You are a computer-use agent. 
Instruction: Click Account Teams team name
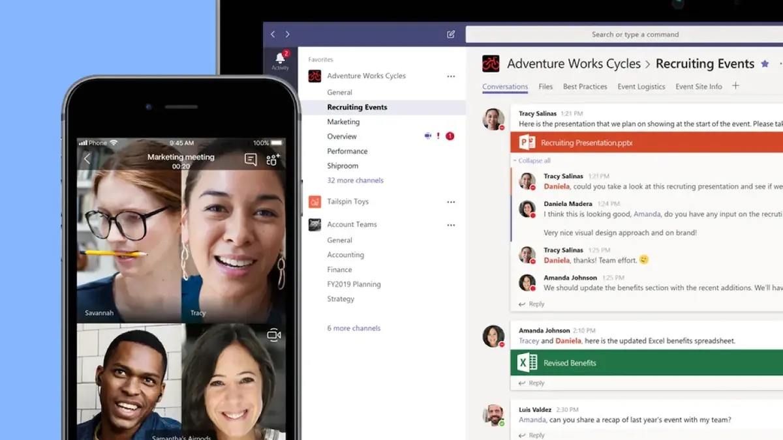pyautogui.click(x=352, y=224)
